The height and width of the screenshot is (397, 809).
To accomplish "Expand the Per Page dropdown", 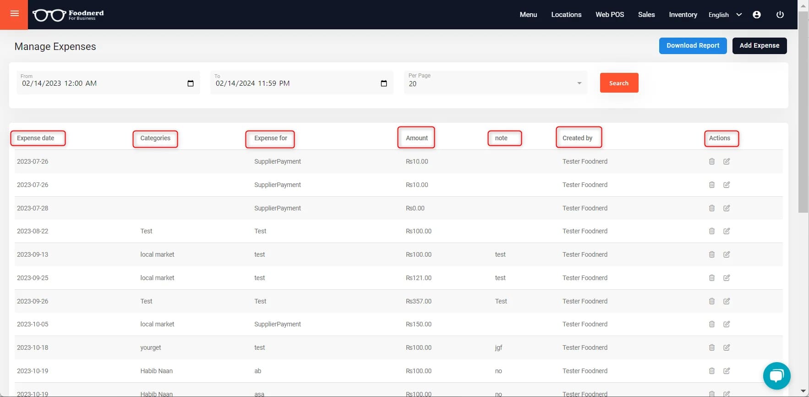I will [x=495, y=83].
